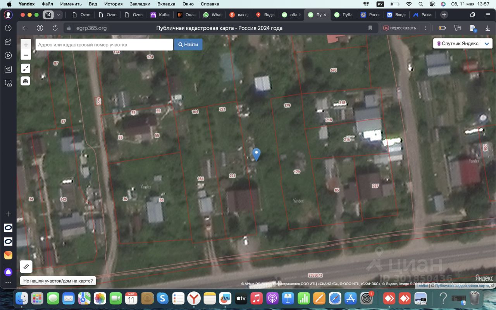Open page actions three-dot menu
The image size is (496, 310).
click(425, 28)
